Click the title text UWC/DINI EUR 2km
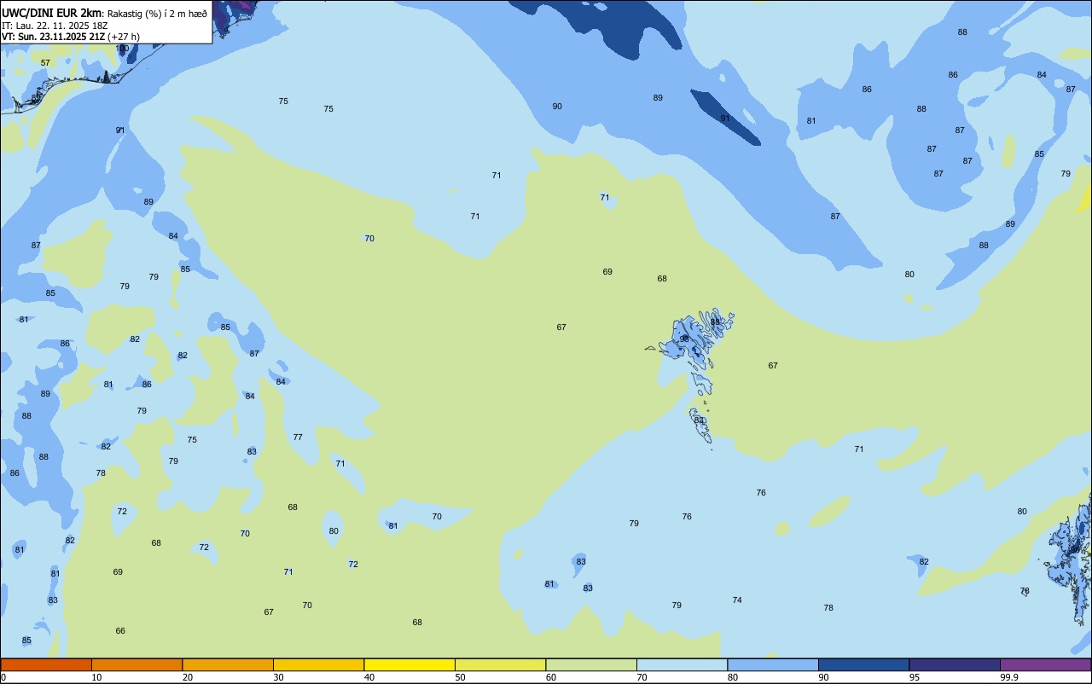 coord(52,13)
